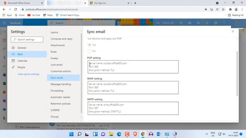Open Outlook desktop app from taskbar
Screen dimensions: 246x138
tap(159, 134)
